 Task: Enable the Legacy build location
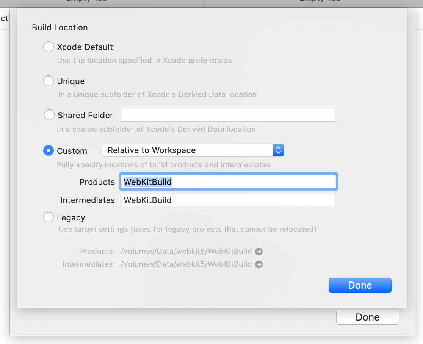pos(49,217)
